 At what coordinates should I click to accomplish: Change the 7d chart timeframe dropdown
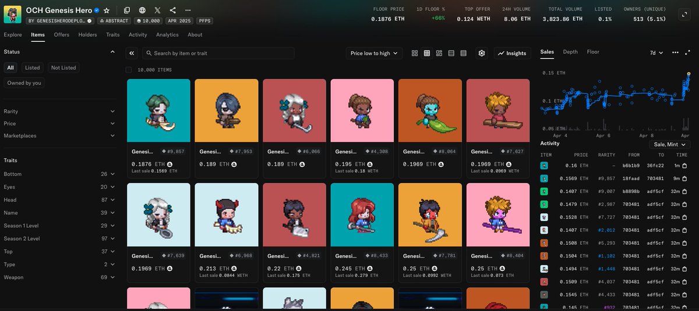point(656,53)
